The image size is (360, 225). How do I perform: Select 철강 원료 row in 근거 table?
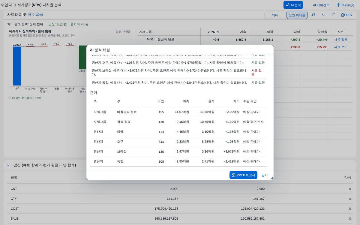pos(178,122)
